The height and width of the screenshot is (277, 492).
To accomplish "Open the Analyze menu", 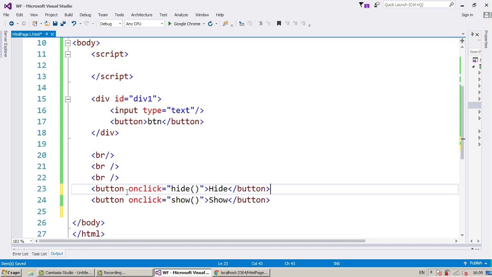I will pos(181,15).
